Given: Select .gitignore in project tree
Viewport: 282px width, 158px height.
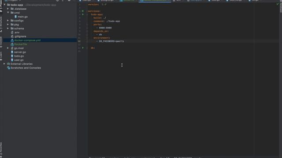Looking at the screenshot, I should [x=20, y=36].
